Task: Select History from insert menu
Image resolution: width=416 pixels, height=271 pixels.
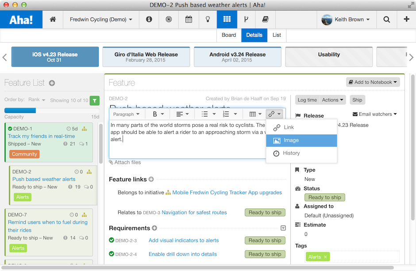Action: 302,153
